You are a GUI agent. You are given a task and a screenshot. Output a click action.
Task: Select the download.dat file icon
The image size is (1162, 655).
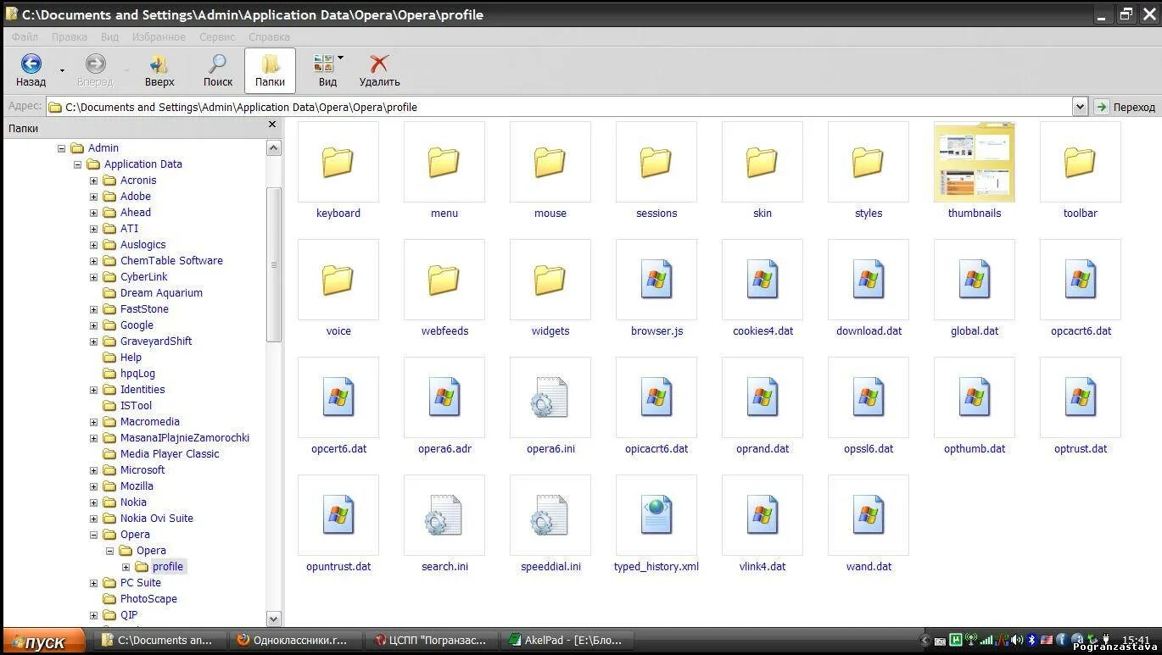point(868,279)
